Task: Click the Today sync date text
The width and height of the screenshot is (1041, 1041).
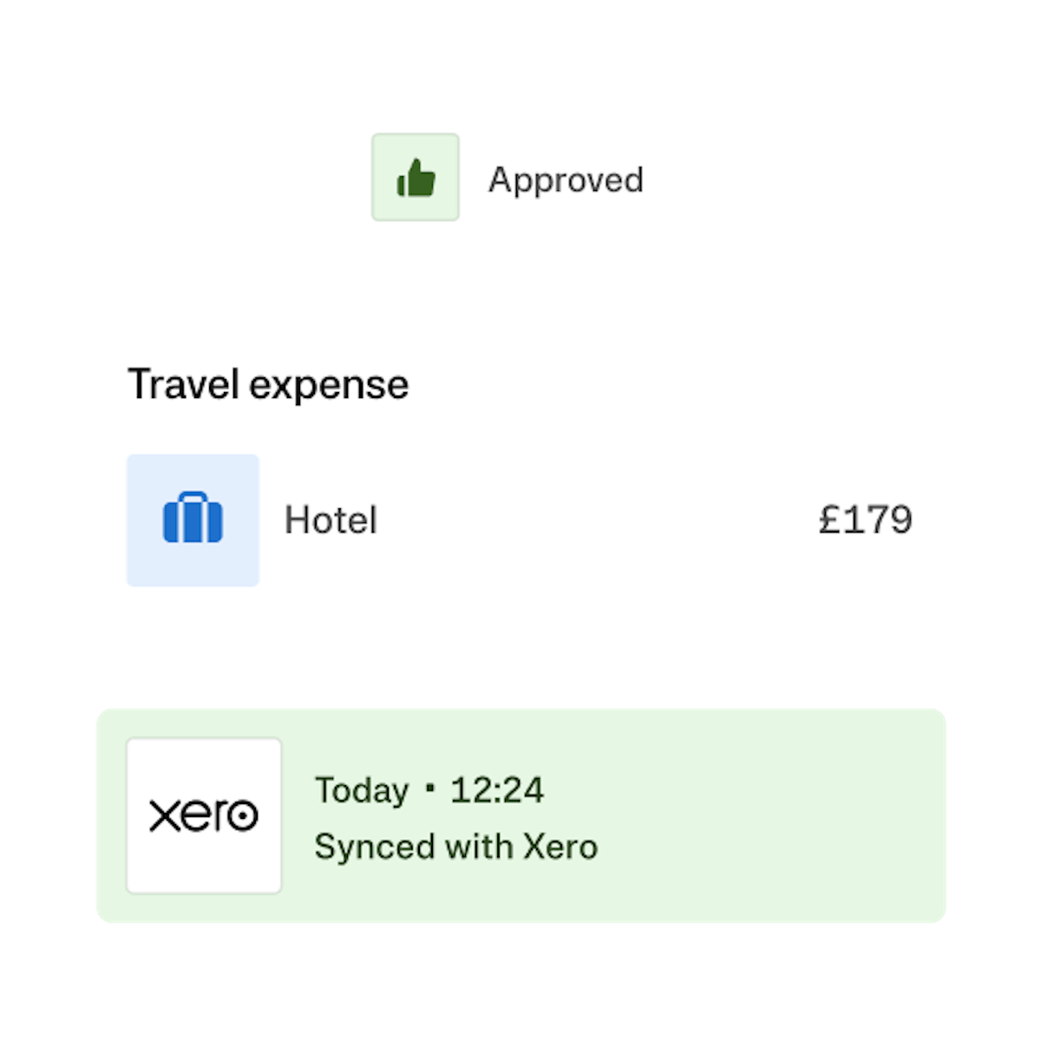Action: tap(361, 790)
